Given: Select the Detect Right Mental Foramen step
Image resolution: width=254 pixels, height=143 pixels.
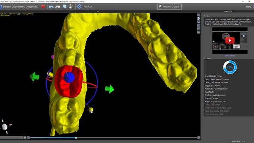Looking at the screenshot, I should tap(217, 79).
